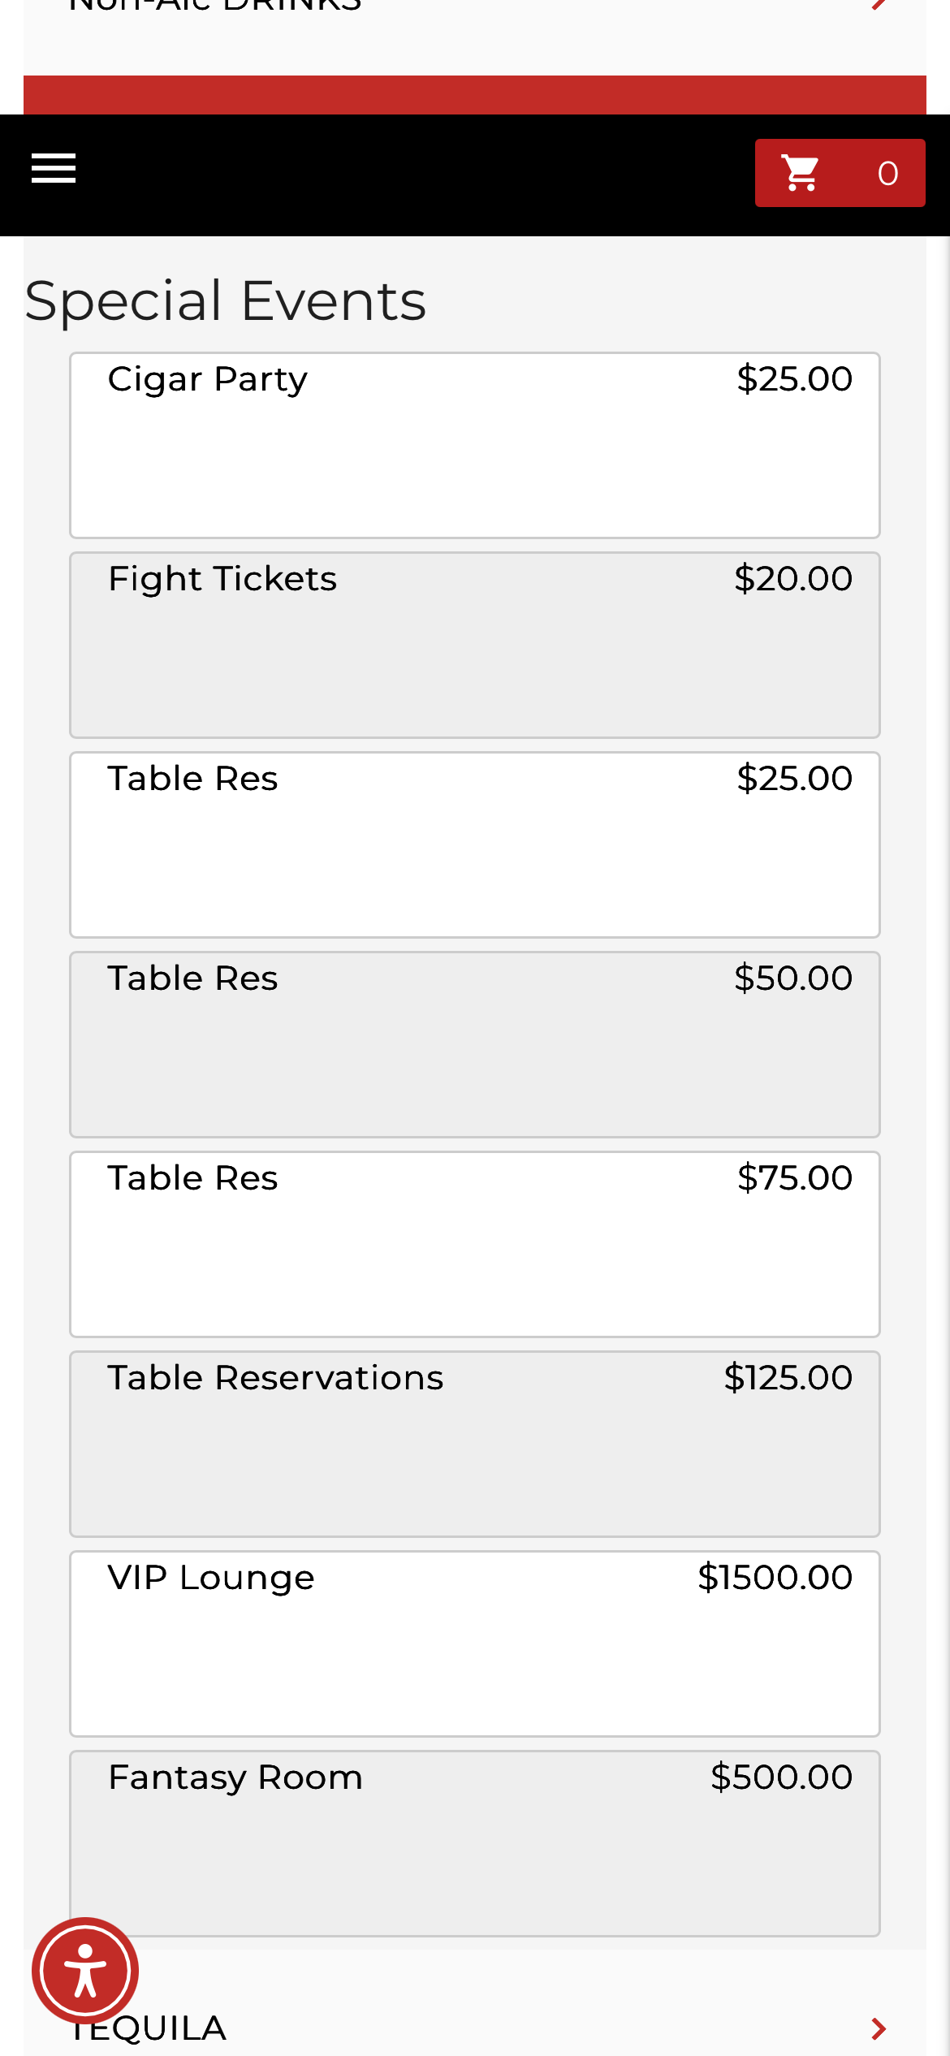This screenshot has width=950, height=2056.
Task: Open the shopping cart
Action: click(801, 173)
